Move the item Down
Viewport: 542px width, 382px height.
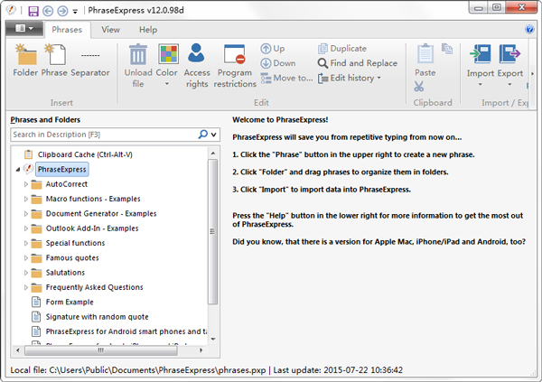[278, 63]
